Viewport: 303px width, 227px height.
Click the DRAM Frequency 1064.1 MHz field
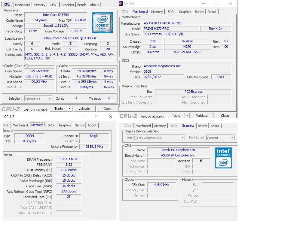[69, 159]
